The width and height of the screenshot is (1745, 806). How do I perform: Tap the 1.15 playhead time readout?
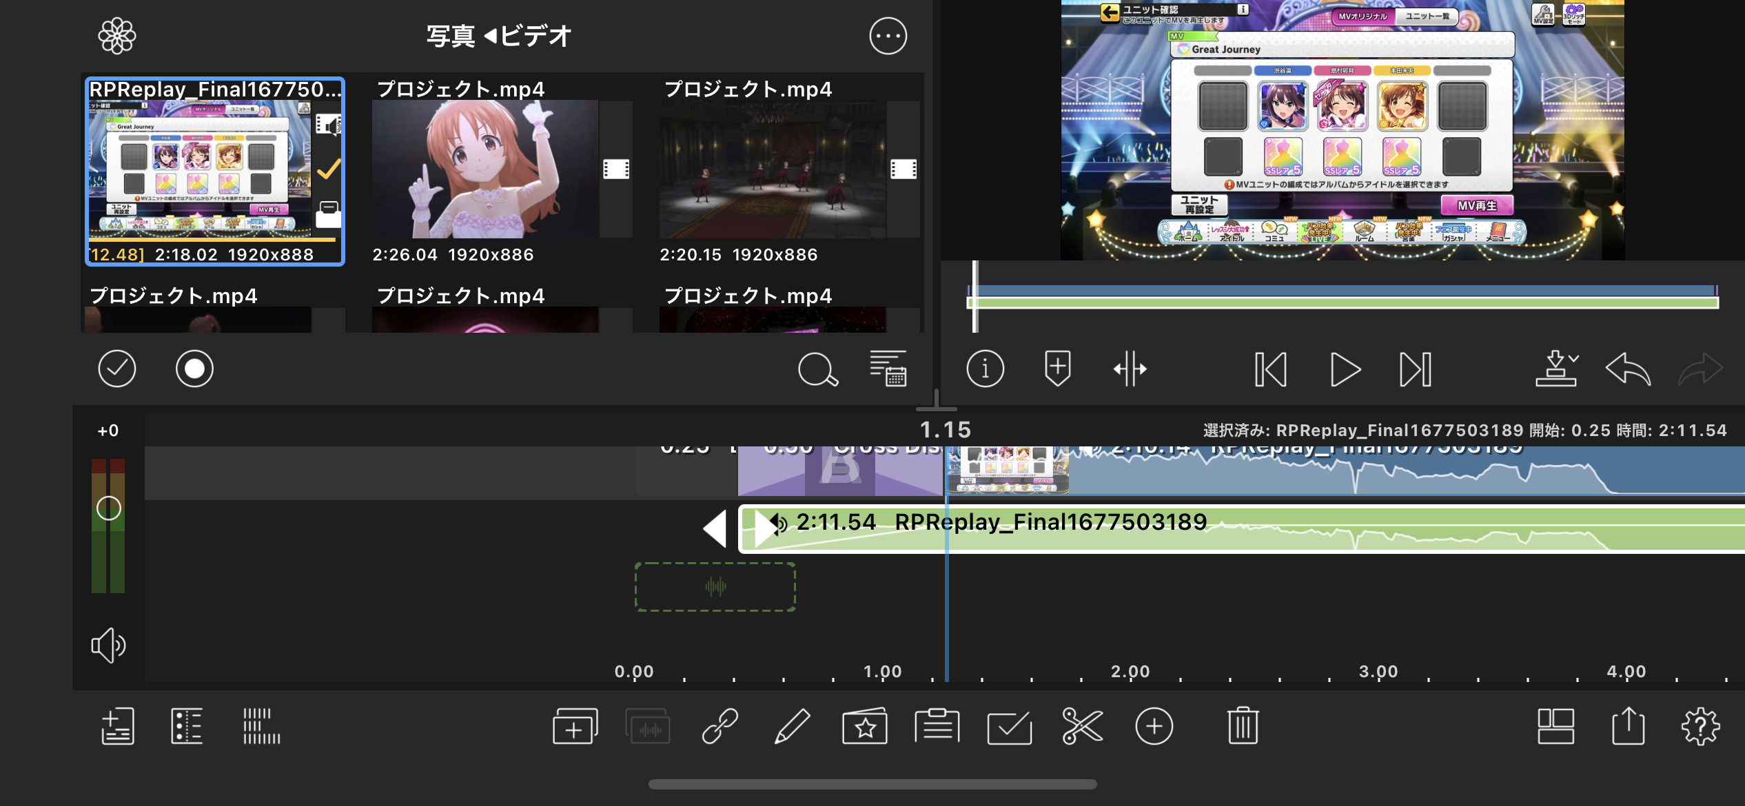coord(946,430)
